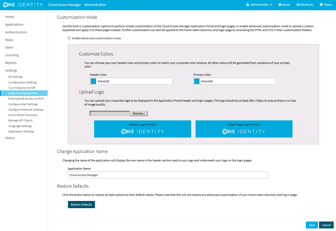This screenshot has width=336, height=231.
Task: Click the Status checkmark icon
Action: tap(321, 5)
